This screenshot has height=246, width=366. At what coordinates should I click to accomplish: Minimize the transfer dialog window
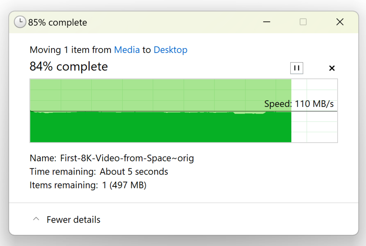click(266, 22)
